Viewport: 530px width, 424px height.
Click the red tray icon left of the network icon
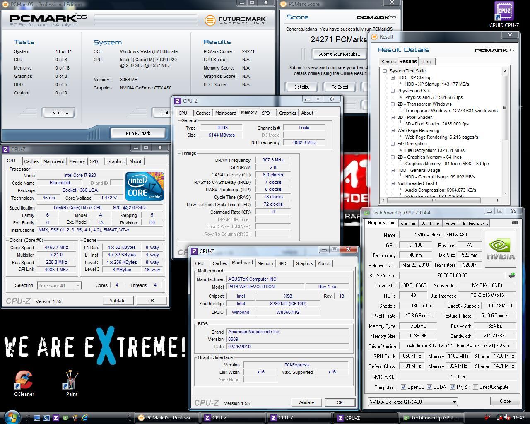488,418
